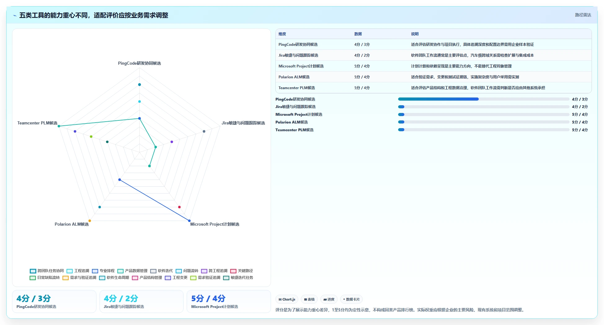This screenshot has height=325, width=604.
Task: Toggle the 产品数据管理 legend series
Action: 132,271
